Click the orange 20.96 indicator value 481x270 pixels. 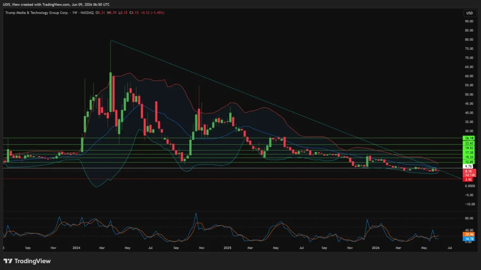coord(469,234)
